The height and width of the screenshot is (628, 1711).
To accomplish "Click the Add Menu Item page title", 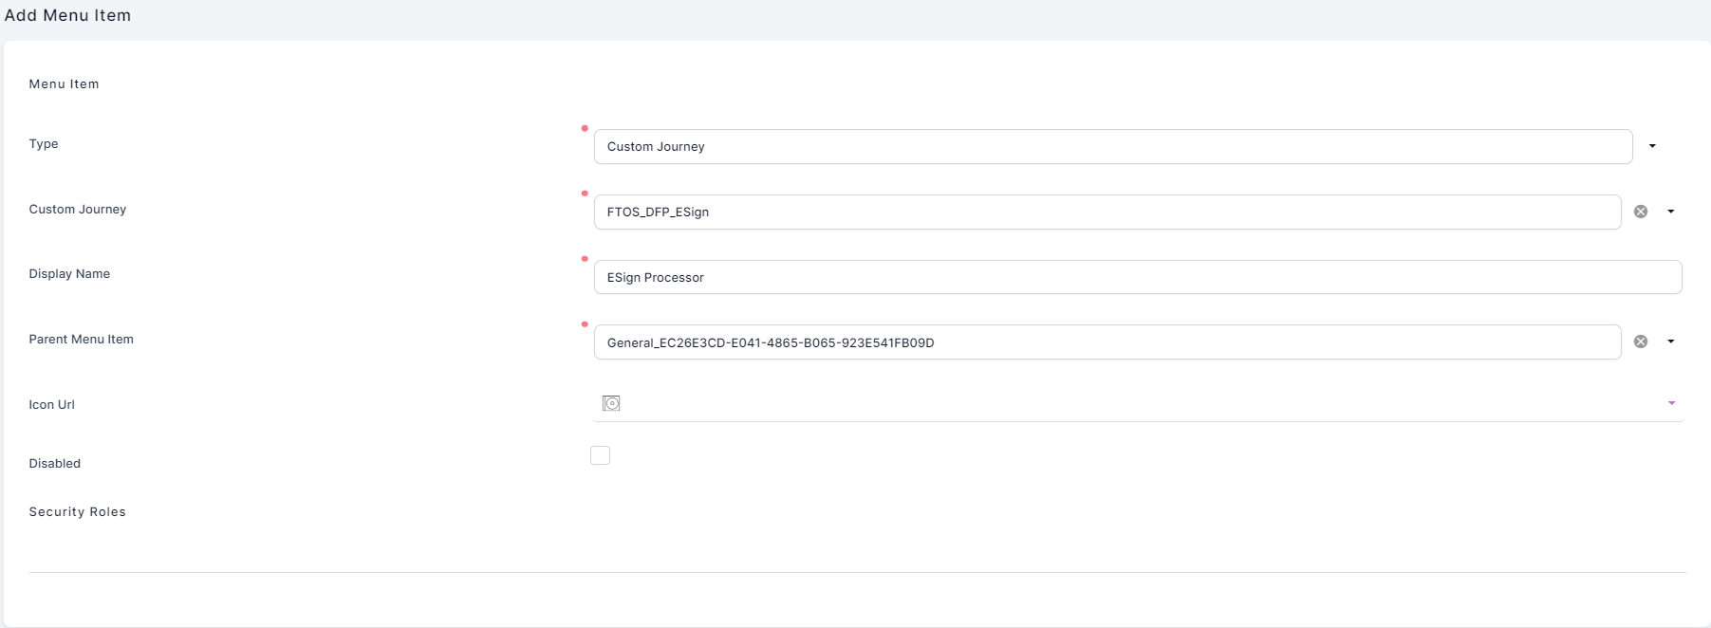I will coord(67,15).
